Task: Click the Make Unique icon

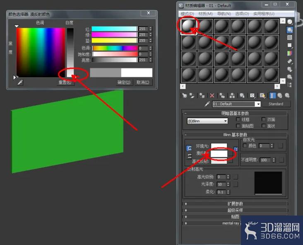Action: coord(232,95)
